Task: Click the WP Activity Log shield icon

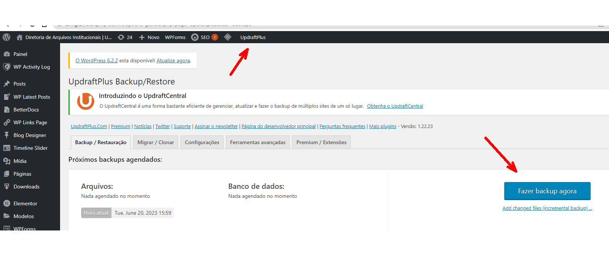Action: click(7, 67)
